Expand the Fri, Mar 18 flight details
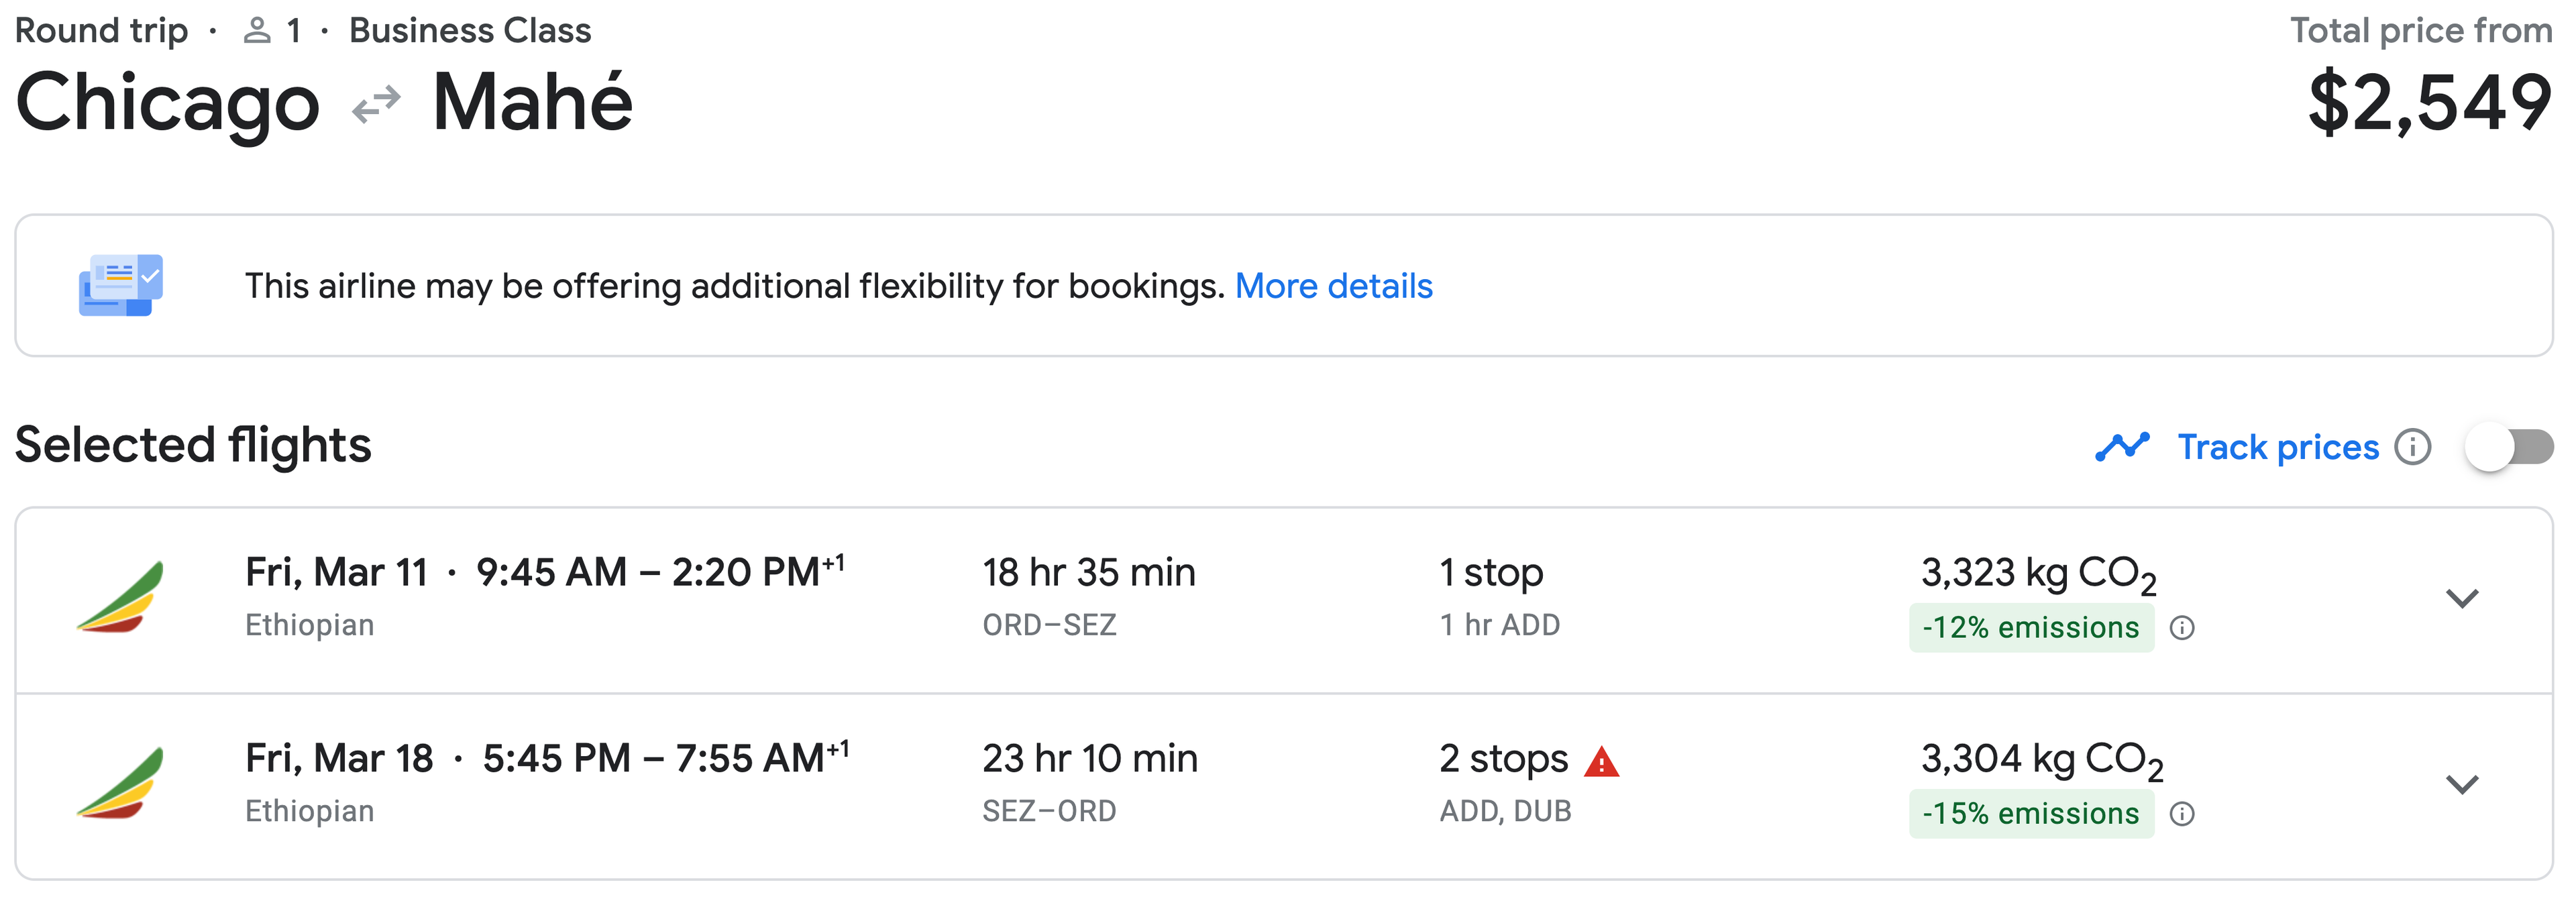 coord(2461,784)
